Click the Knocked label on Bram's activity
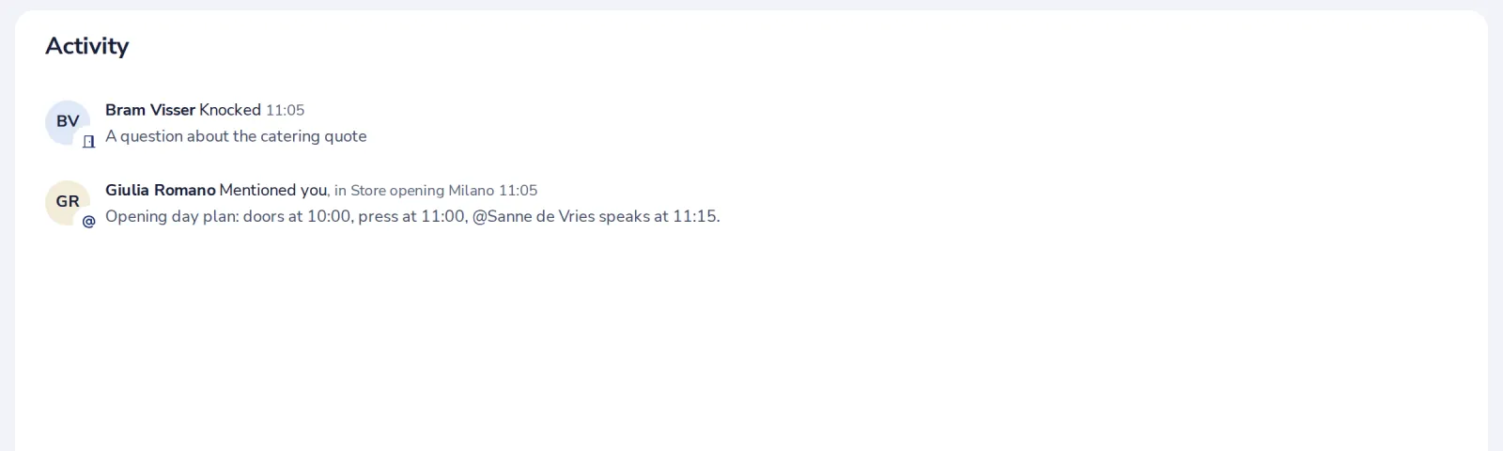The image size is (1503, 451). point(230,110)
